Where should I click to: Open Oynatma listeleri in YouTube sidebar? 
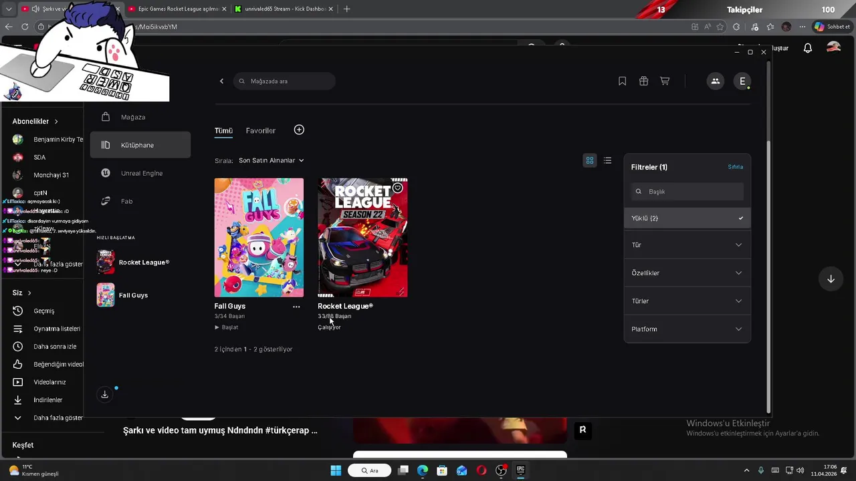click(47, 329)
